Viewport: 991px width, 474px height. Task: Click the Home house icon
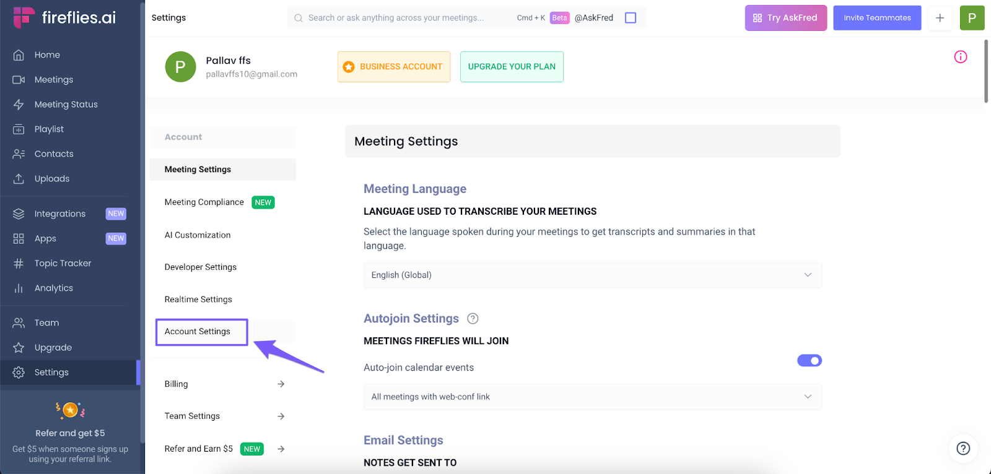pos(19,55)
